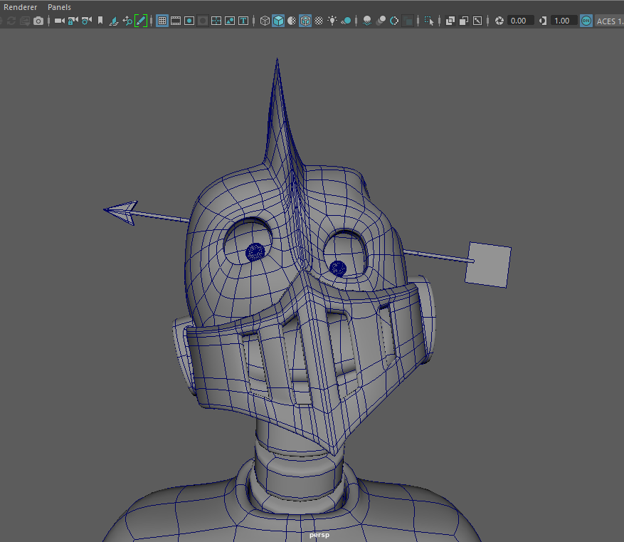Click the camera Bookmarks icon
Viewport: 624px width, 542px height.
tap(100, 21)
